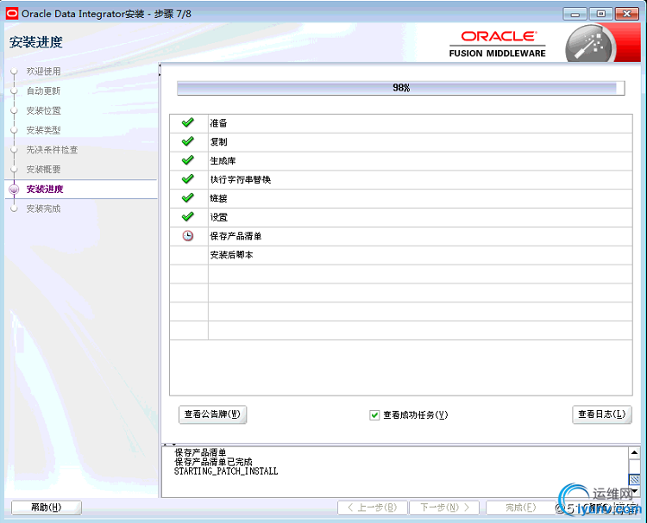647x523 pixels.
Task: Click the green checkmark beside 执行字符串替换
Action: pos(188,179)
